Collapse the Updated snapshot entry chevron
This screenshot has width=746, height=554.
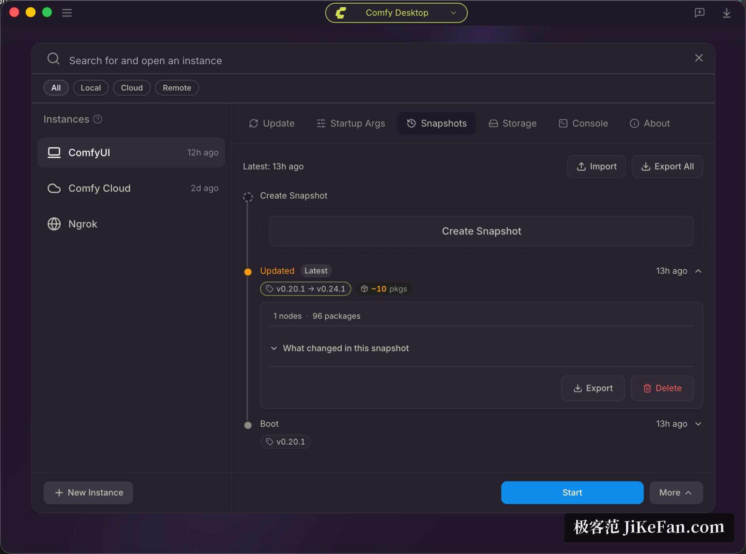coord(698,271)
